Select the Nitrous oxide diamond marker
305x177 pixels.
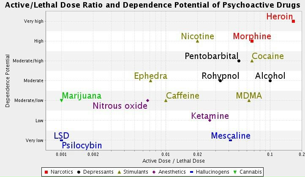pos(147,100)
